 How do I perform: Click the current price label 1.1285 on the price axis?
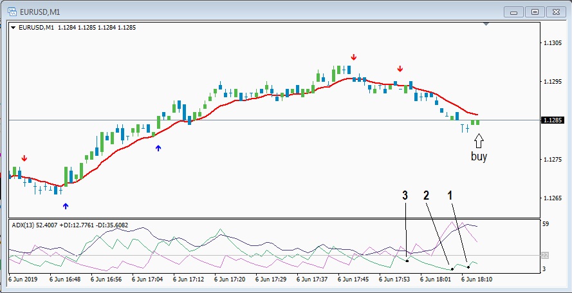(553, 120)
